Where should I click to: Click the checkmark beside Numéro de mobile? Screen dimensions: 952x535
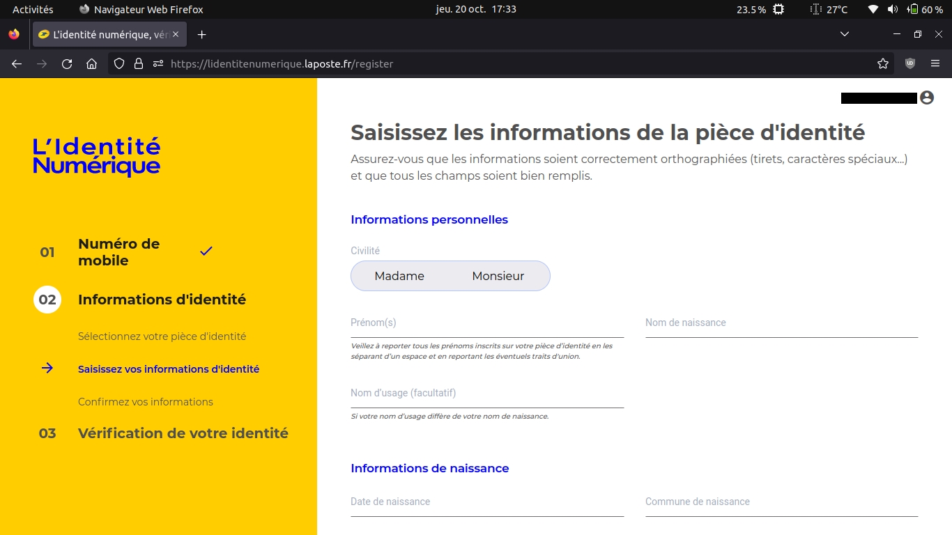coord(206,251)
